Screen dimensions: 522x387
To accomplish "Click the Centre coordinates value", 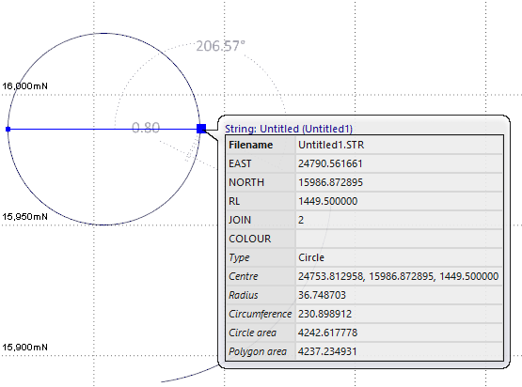I will pos(398,276).
